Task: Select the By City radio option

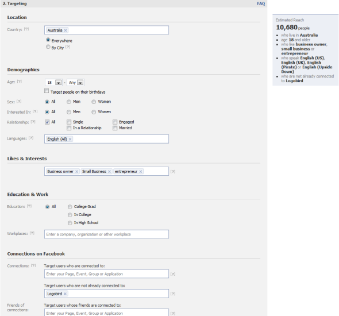Action: [x=48, y=47]
